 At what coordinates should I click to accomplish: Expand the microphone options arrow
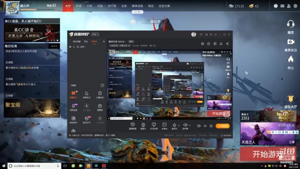(x=179, y=125)
